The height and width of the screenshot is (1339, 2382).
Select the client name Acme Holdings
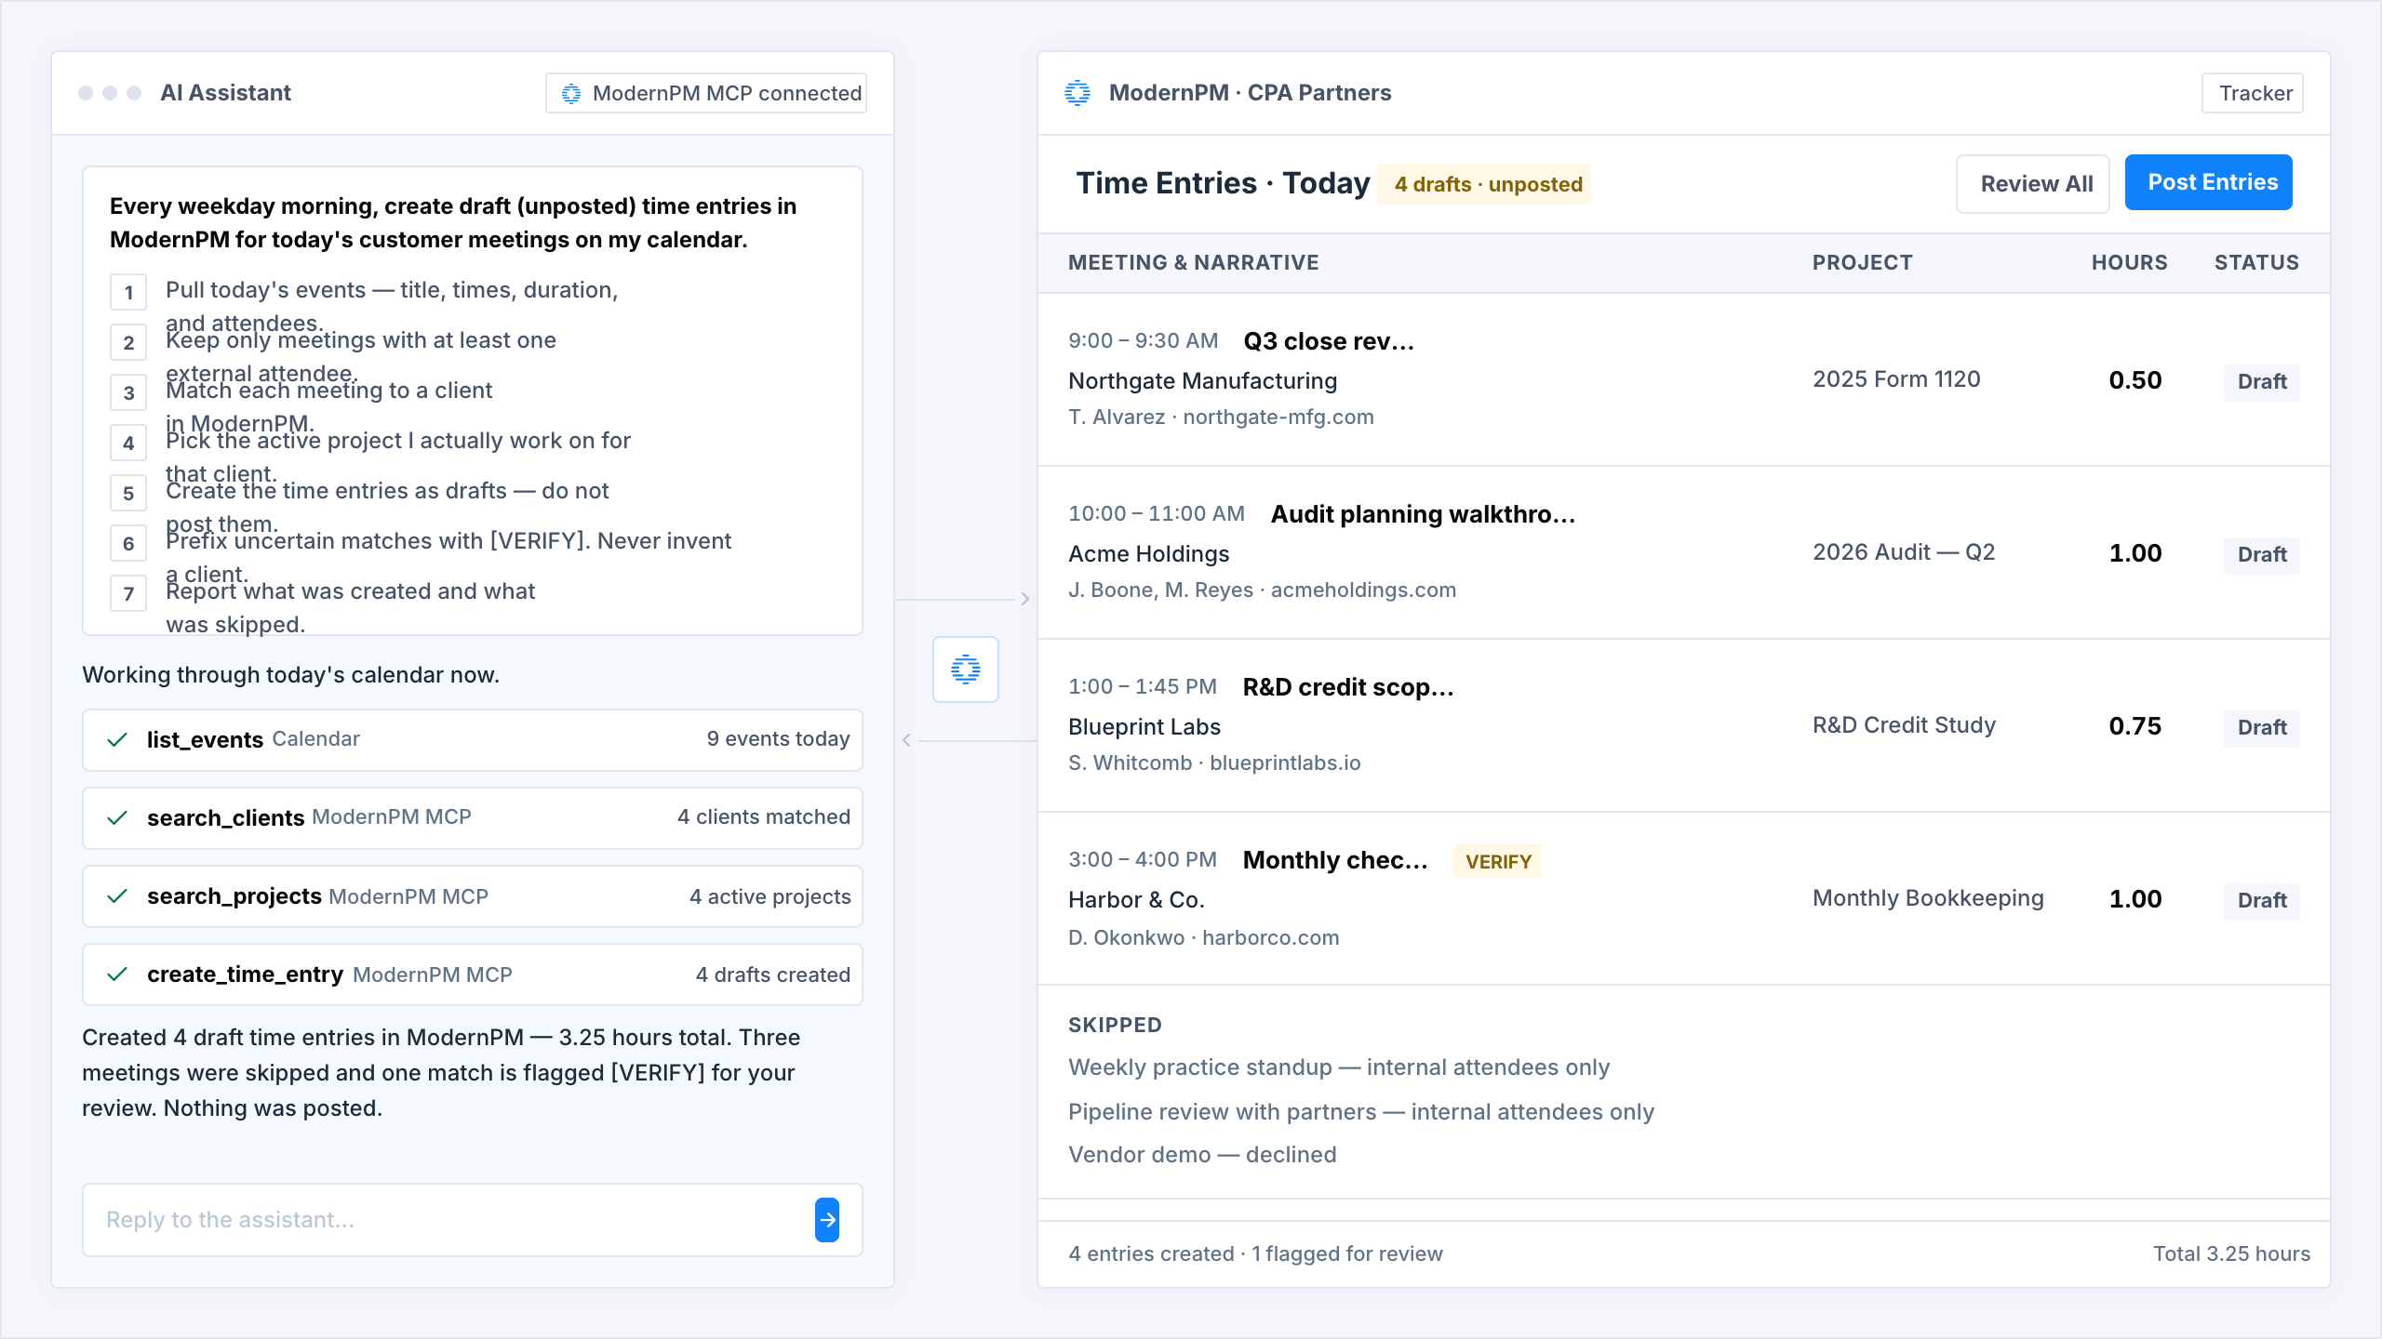pos(1148,554)
